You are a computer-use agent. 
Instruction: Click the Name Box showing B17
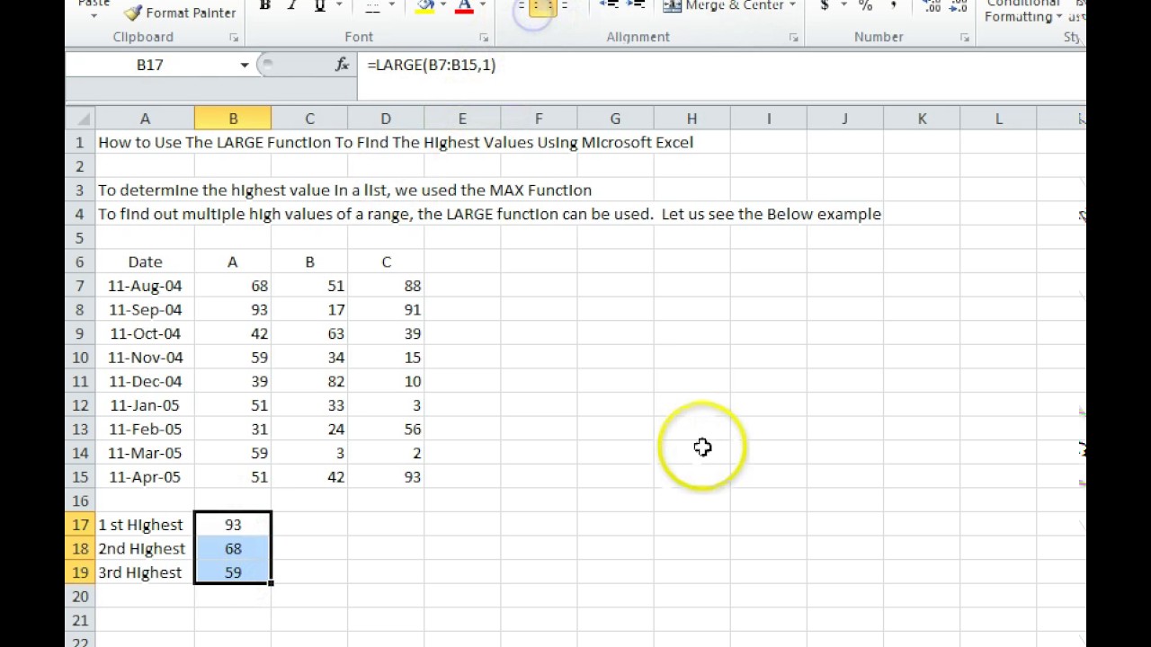click(150, 65)
